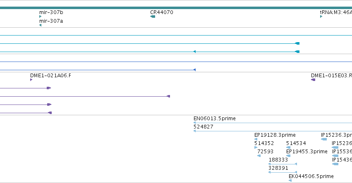Click the EN06013.5prime feature line
The width and height of the screenshot is (352, 183).
tap(273, 123)
